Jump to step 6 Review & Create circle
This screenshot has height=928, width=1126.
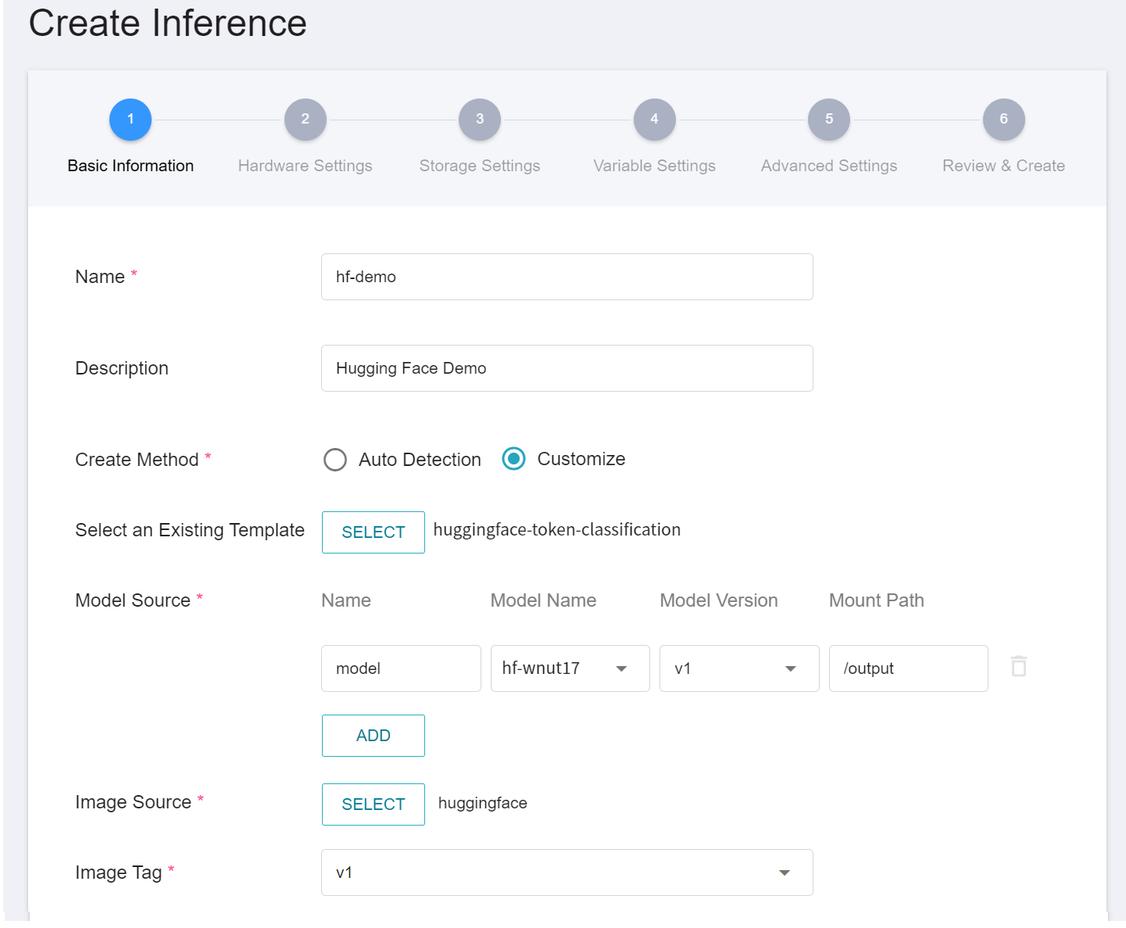(1004, 120)
